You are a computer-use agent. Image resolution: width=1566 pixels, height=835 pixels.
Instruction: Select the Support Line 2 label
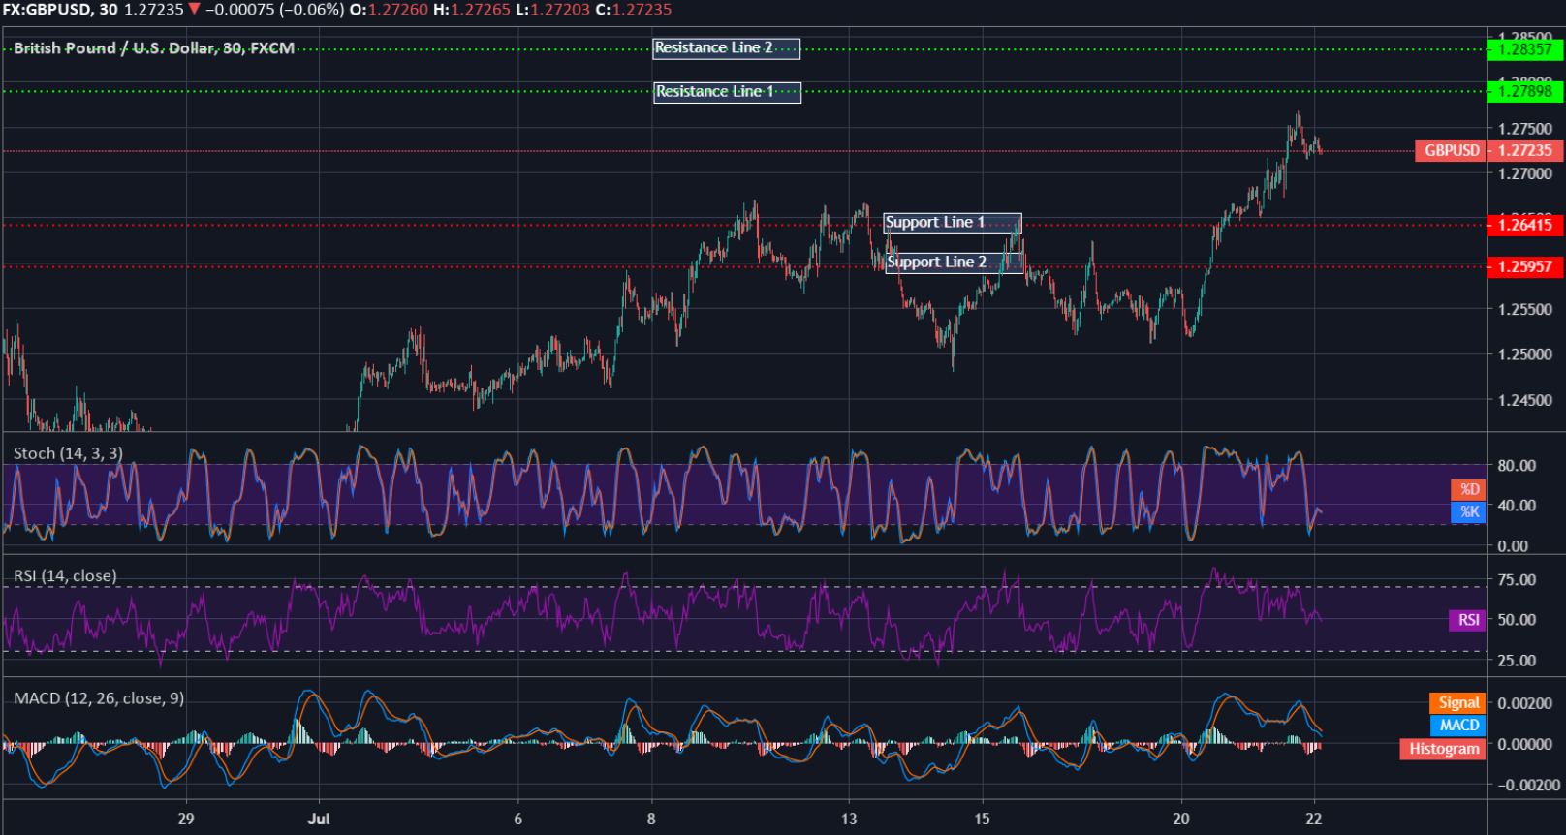click(x=954, y=263)
